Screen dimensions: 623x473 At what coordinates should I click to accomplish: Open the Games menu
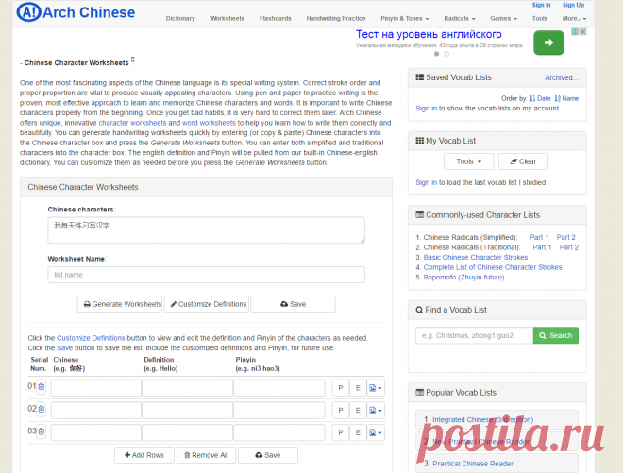[503, 18]
